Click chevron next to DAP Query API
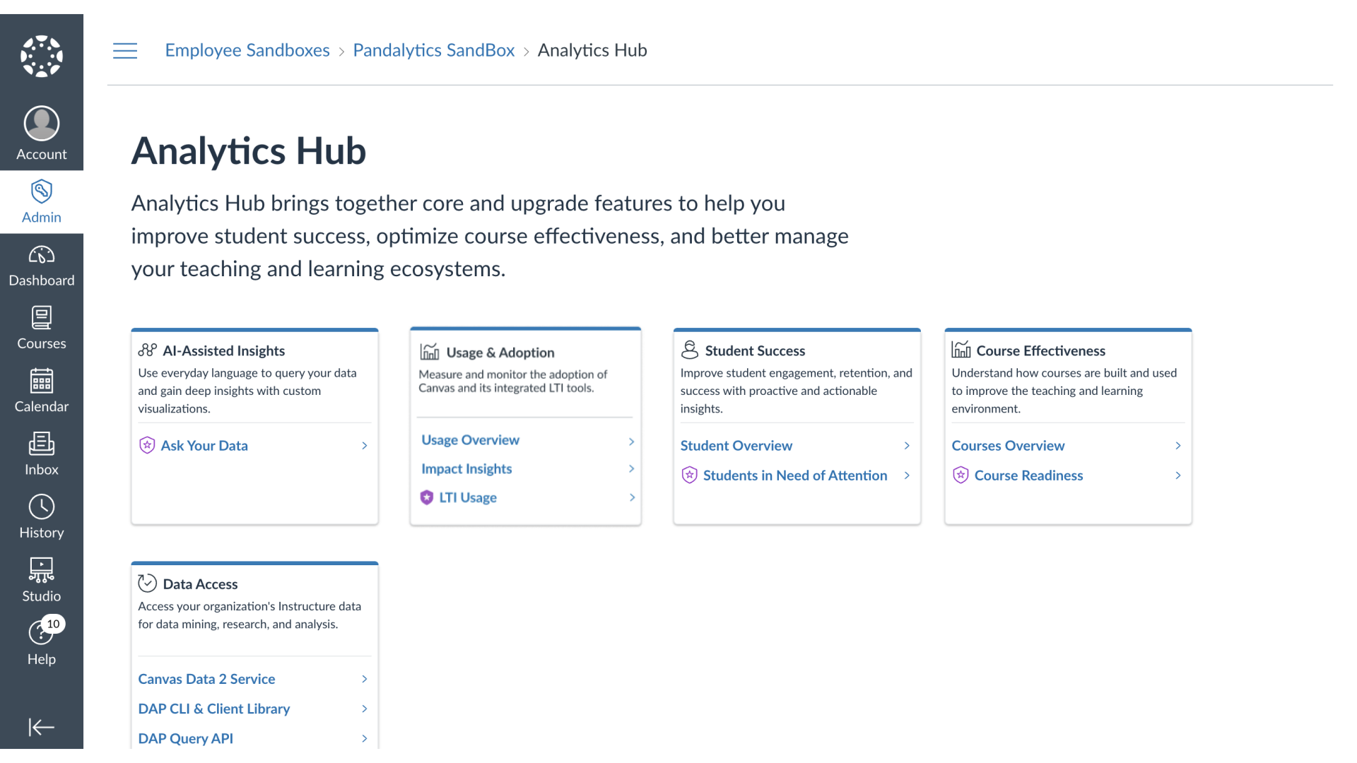The image size is (1357, 763). pyautogui.click(x=365, y=738)
